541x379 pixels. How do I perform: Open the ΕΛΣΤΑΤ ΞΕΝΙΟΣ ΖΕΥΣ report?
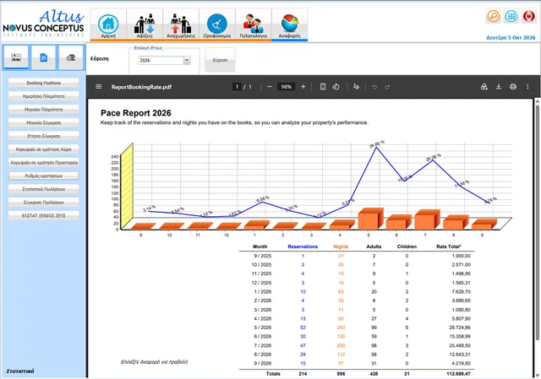44,216
